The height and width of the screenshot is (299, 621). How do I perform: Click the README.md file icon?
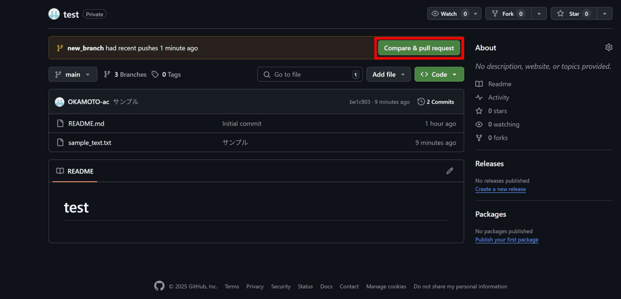coord(60,123)
